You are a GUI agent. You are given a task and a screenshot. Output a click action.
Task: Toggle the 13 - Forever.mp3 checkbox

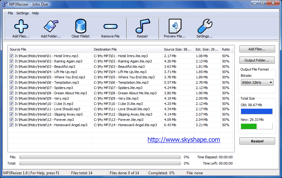(x=11, y=120)
